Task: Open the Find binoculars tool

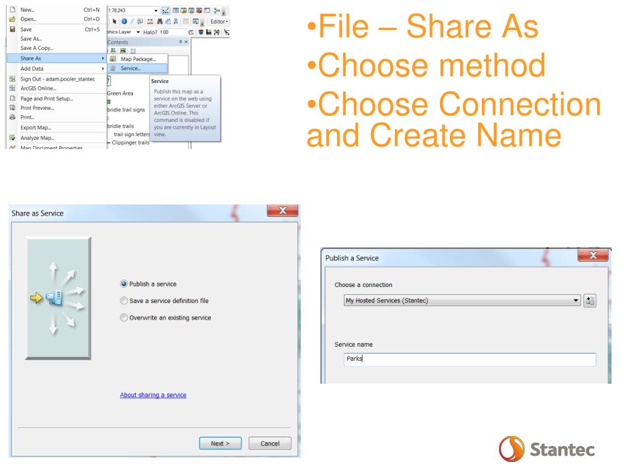Action: [x=160, y=22]
